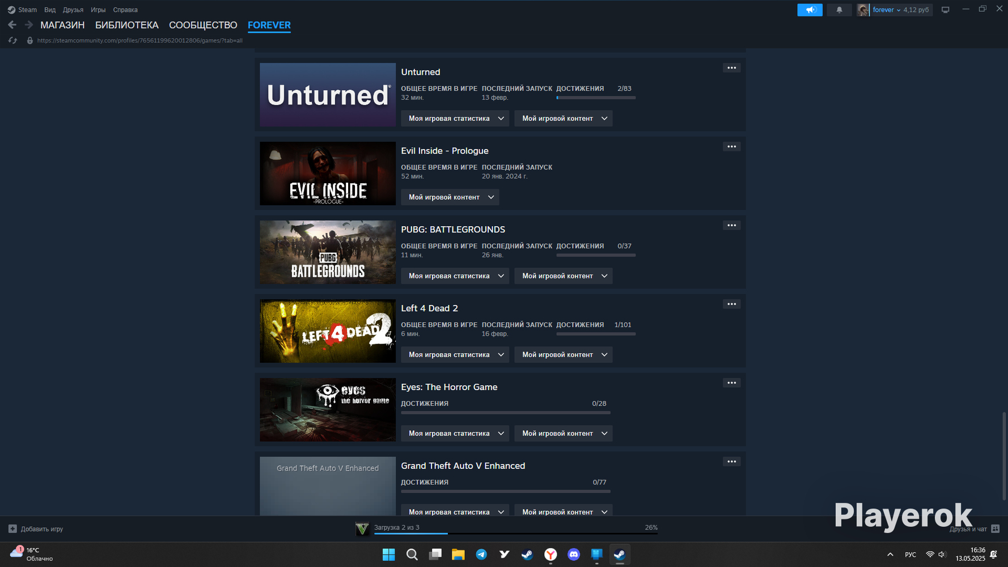The image size is (1008, 567).
Task: Open the Вид menu
Action: (50, 10)
